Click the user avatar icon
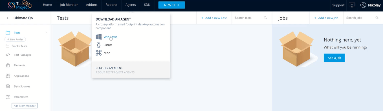 (x=363, y=5)
